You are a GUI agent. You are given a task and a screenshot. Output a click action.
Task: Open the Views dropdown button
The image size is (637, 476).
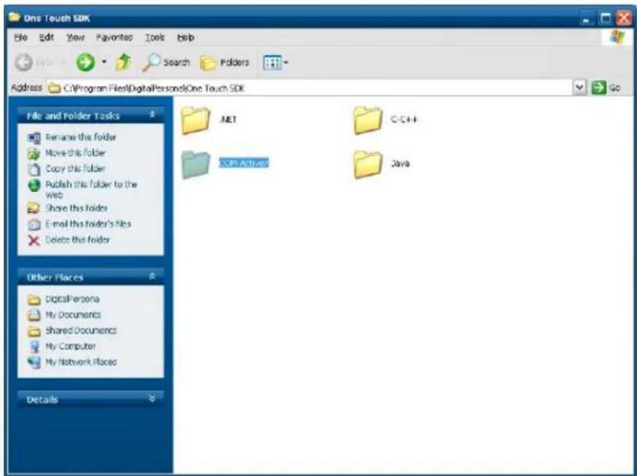click(276, 63)
